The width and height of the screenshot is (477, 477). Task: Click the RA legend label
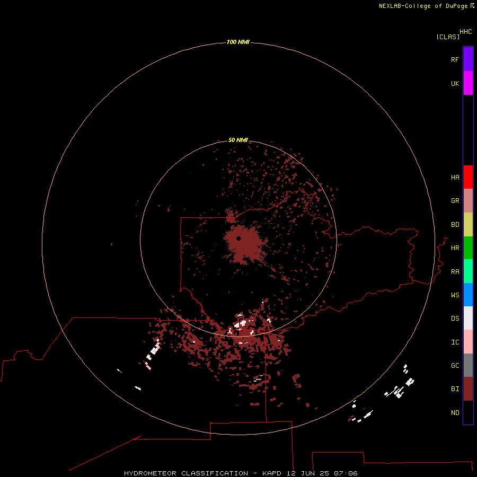[455, 272]
